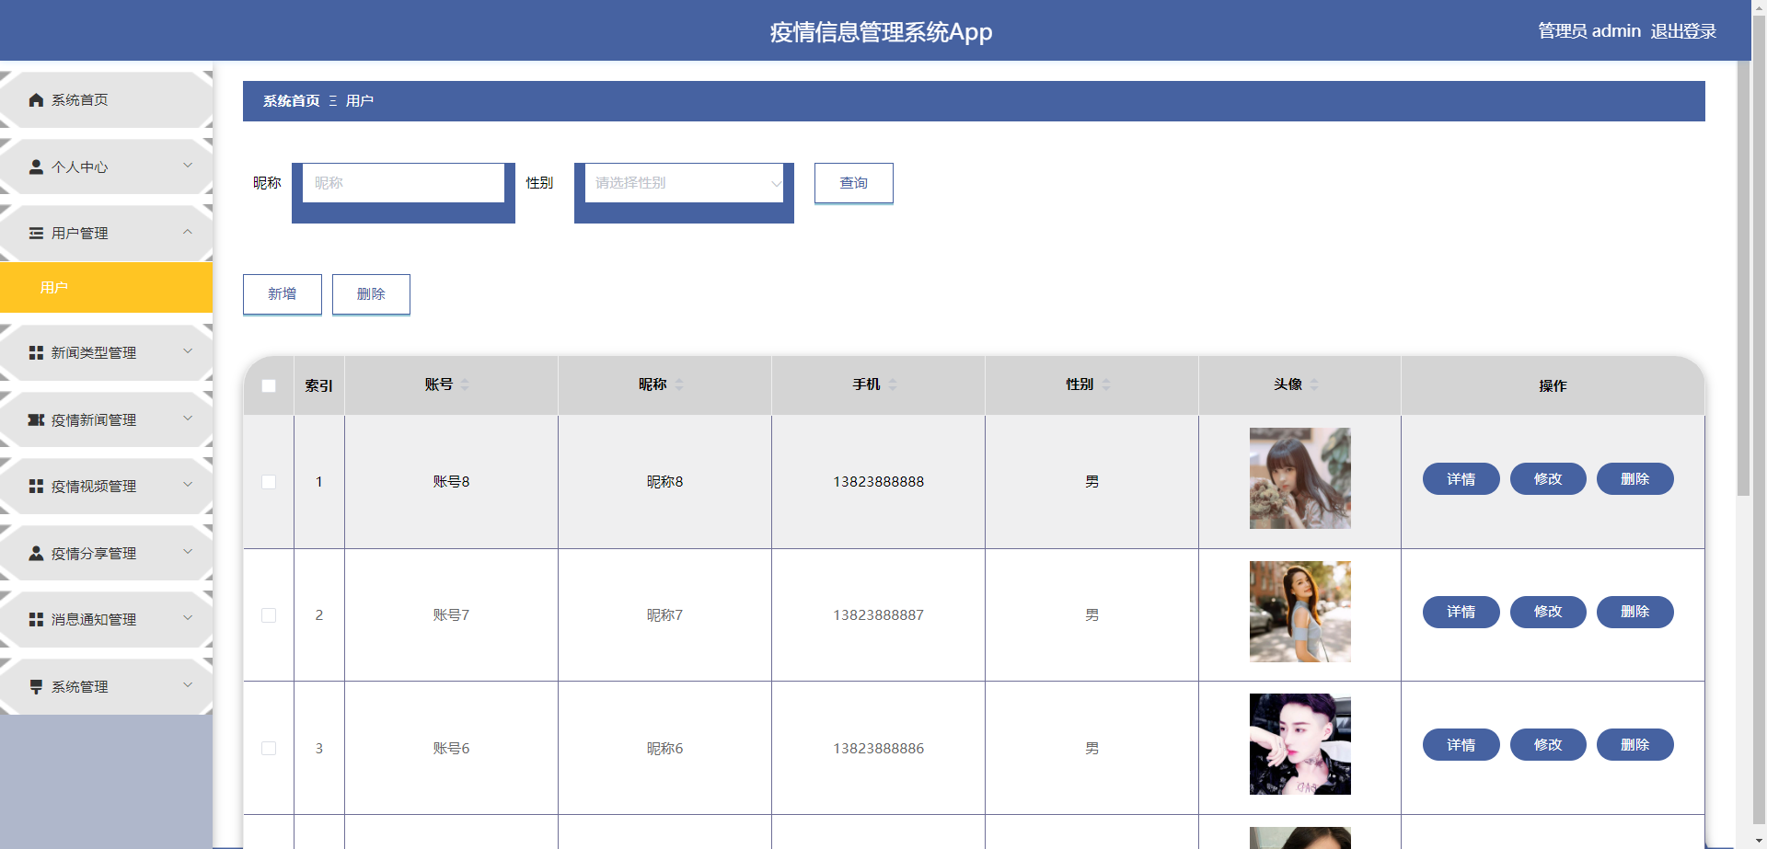This screenshot has width=1767, height=849.
Task: Open the 请选择性别 dropdown
Action: (684, 183)
